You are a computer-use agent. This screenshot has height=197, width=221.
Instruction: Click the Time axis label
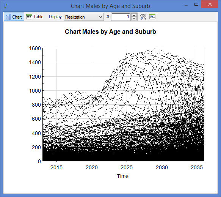point(122,176)
